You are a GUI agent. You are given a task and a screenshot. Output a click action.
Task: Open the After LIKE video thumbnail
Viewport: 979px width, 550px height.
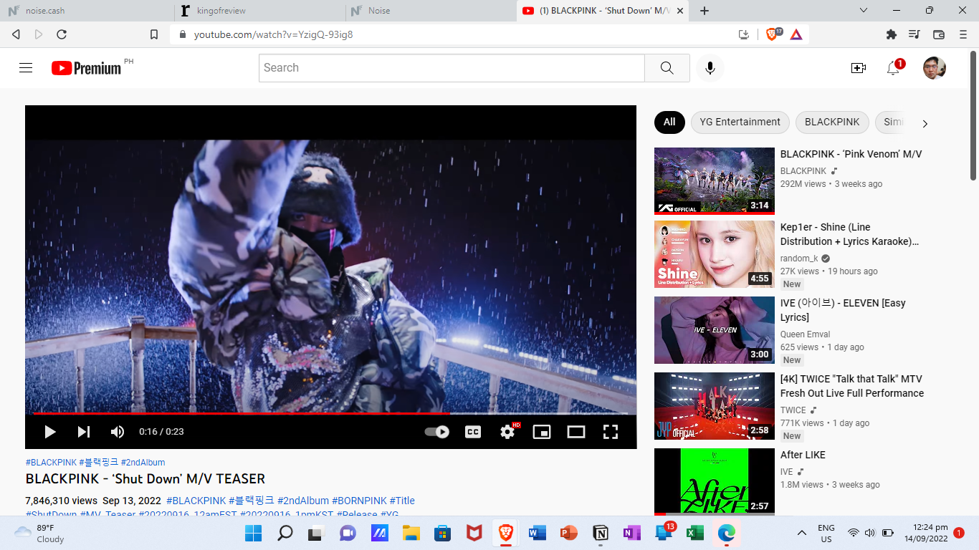point(715,482)
